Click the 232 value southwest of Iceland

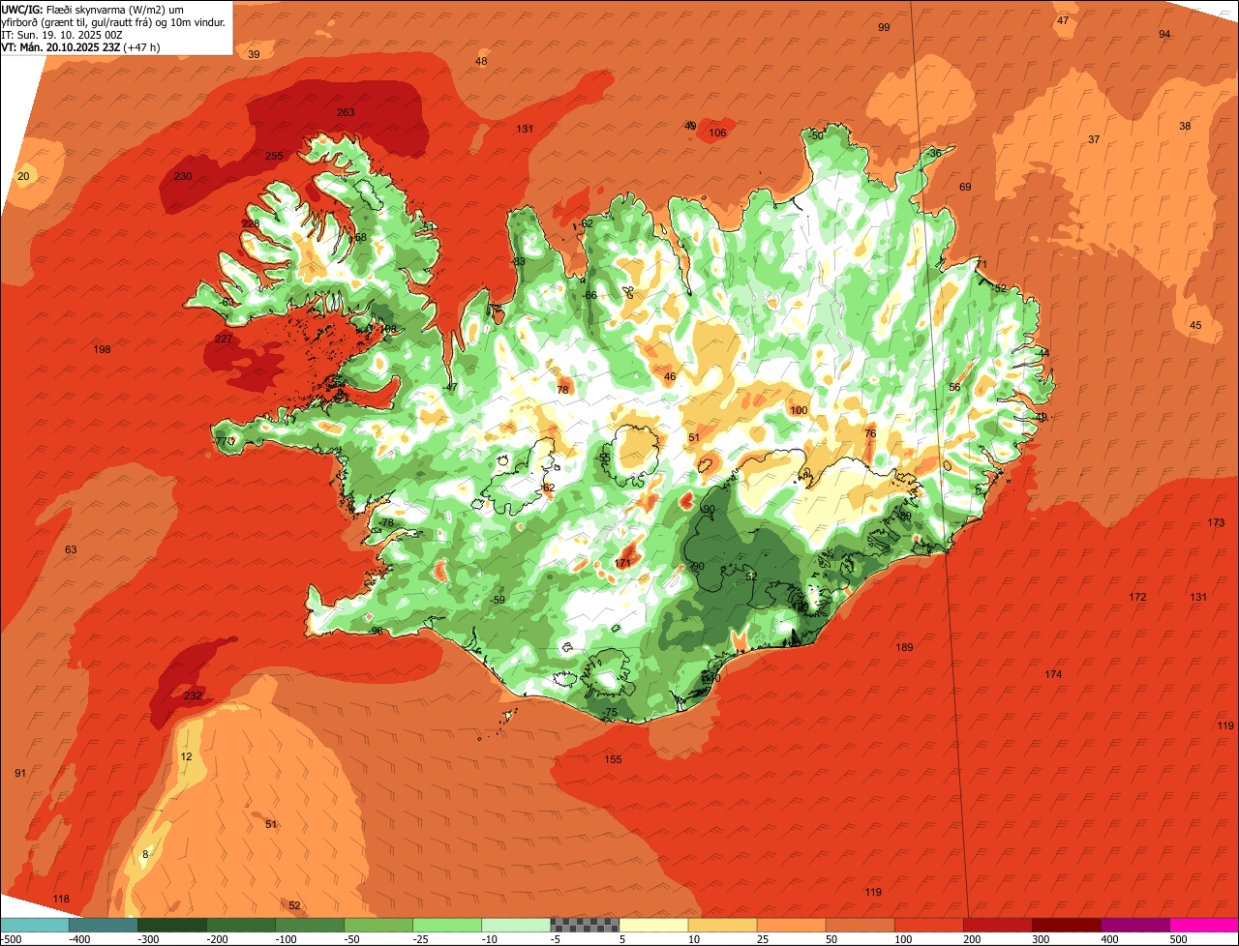(193, 695)
